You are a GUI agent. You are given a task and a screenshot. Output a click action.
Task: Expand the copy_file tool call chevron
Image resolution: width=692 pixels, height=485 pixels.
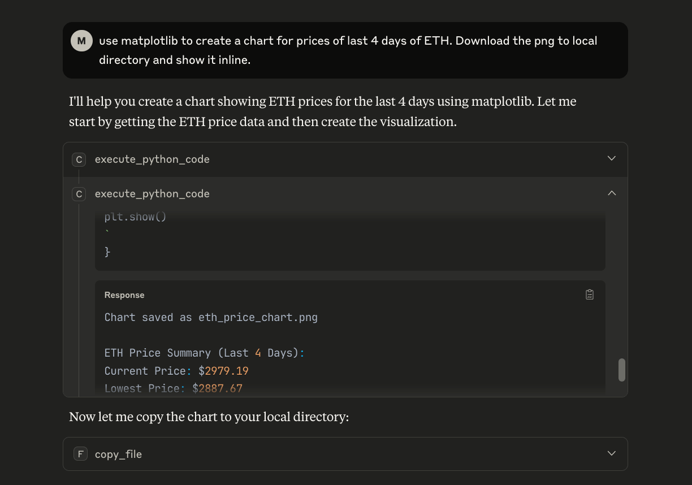coord(611,453)
